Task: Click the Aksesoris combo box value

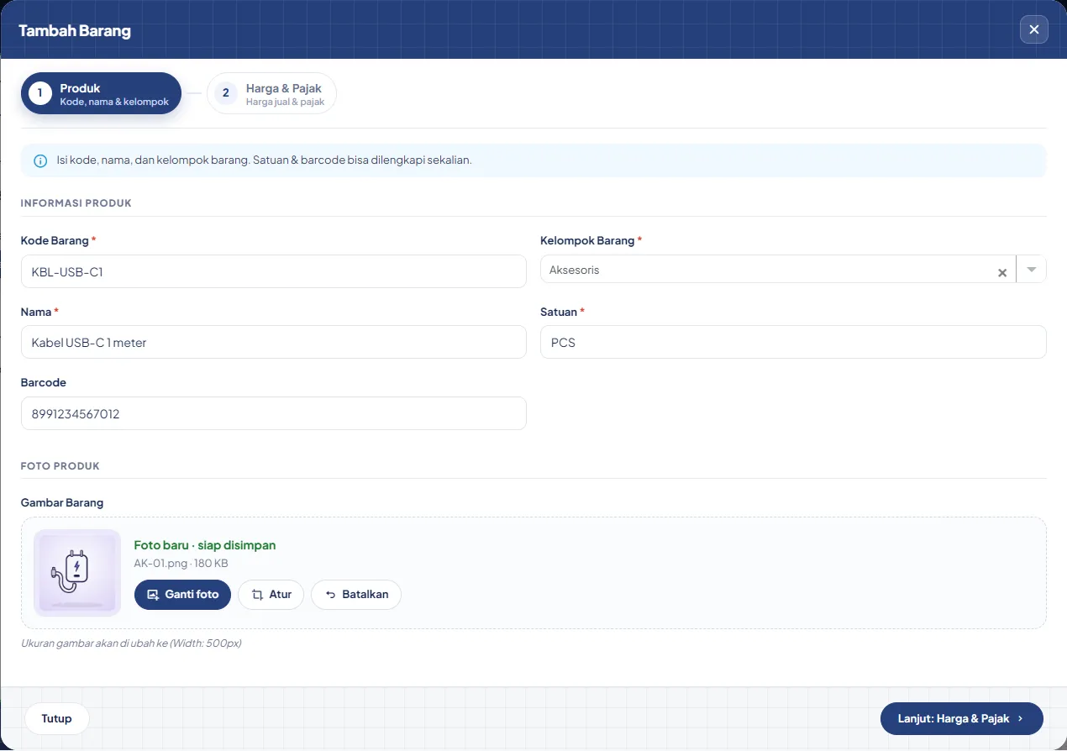Action: [x=574, y=270]
